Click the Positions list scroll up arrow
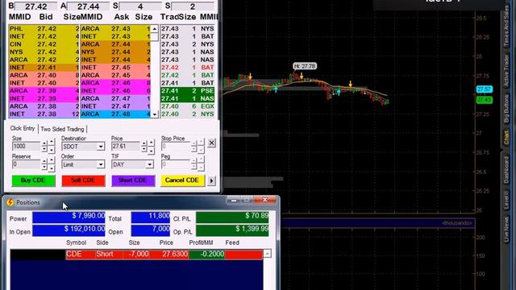The image size is (516, 290). (x=267, y=254)
